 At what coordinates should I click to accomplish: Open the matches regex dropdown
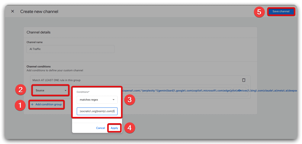click(97, 100)
